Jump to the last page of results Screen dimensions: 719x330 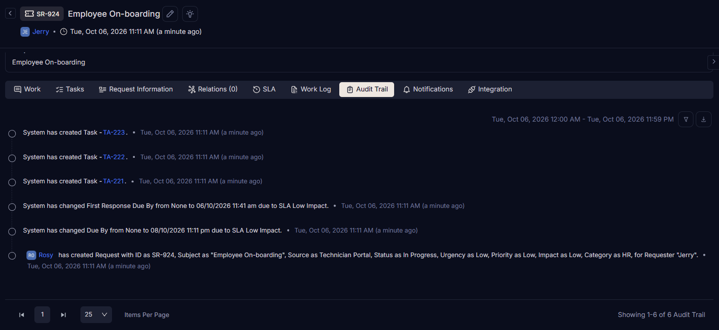pyautogui.click(x=63, y=315)
